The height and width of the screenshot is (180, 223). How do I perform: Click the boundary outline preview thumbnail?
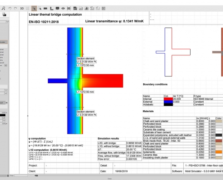(173, 52)
